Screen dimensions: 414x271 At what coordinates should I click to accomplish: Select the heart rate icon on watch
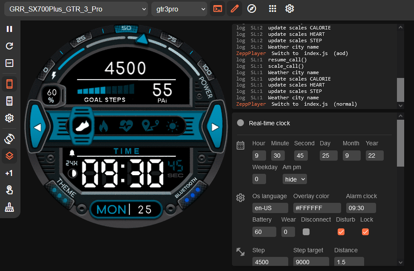click(126, 126)
